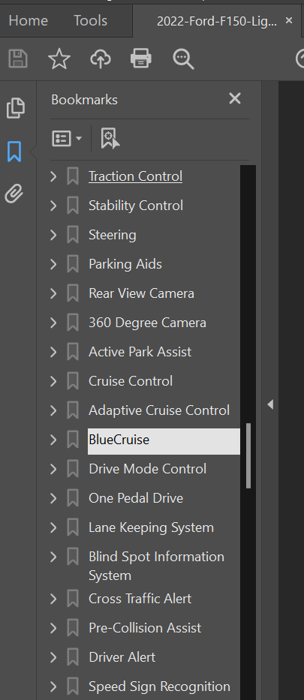Switch to the Home tab
This screenshot has height=700, width=304.
pyautogui.click(x=28, y=20)
